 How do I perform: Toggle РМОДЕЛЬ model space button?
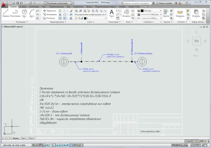176,145
